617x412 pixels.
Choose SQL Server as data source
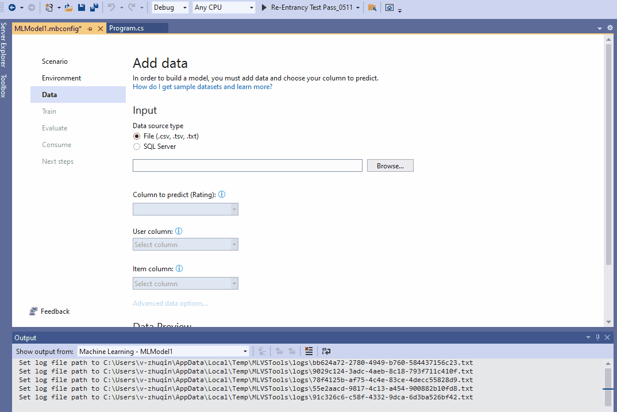pos(136,147)
